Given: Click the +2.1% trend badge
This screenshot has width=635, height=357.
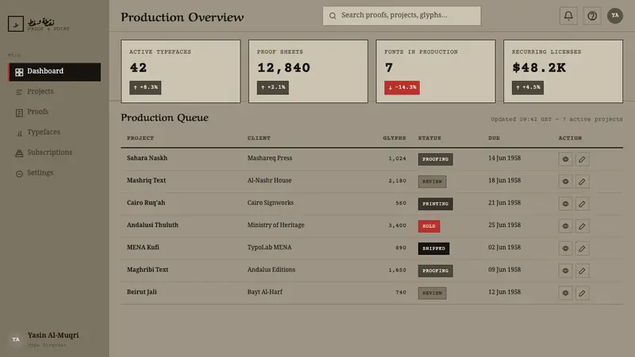Looking at the screenshot, I should (273, 87).
